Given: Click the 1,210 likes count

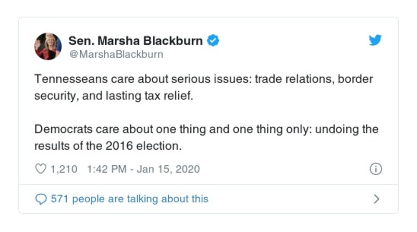Looking at the screenshot, I should (x=64, y=169).
